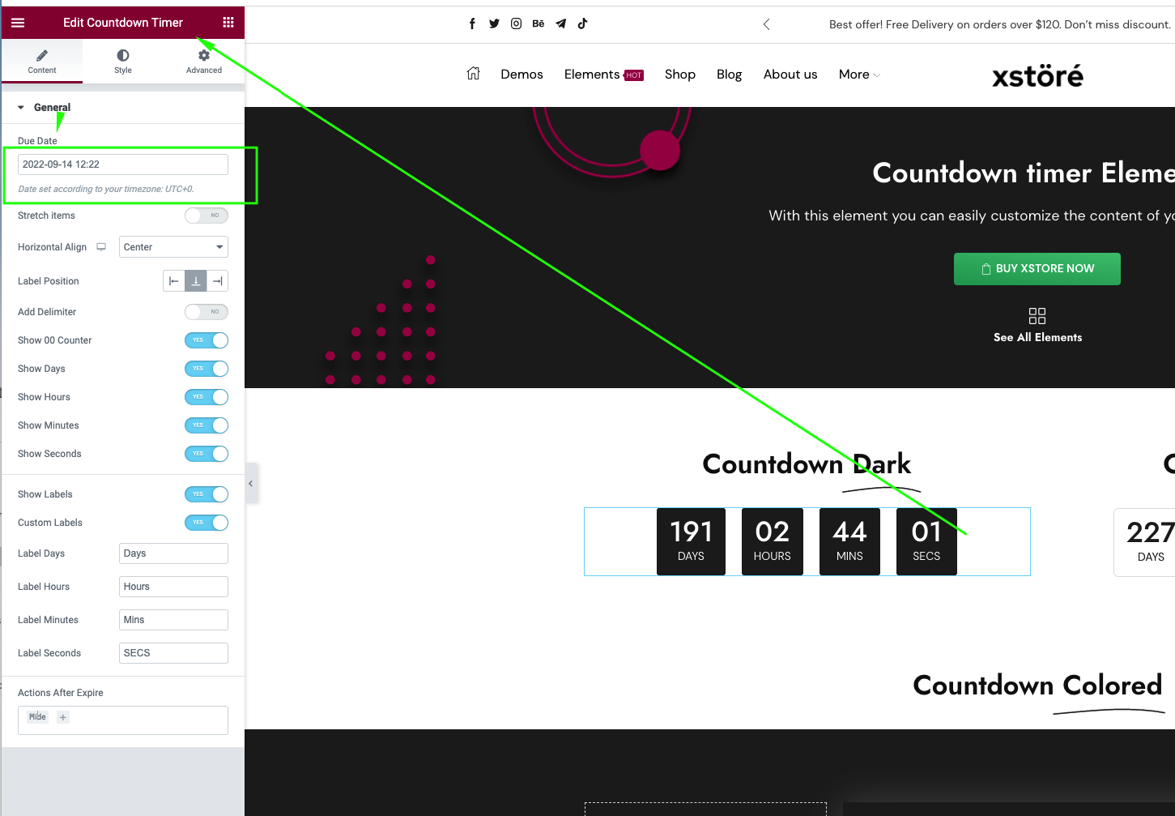Switch to the Content tab
The image size is (1175, 816).
(x=42, y=62)
